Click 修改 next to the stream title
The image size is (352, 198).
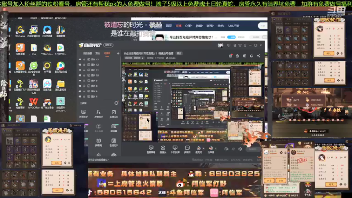(179, 53)
